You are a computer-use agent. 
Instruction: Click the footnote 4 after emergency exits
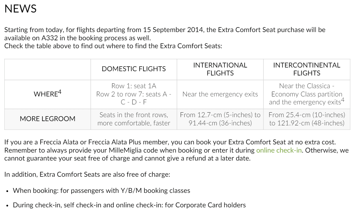[x=343, y=100]
